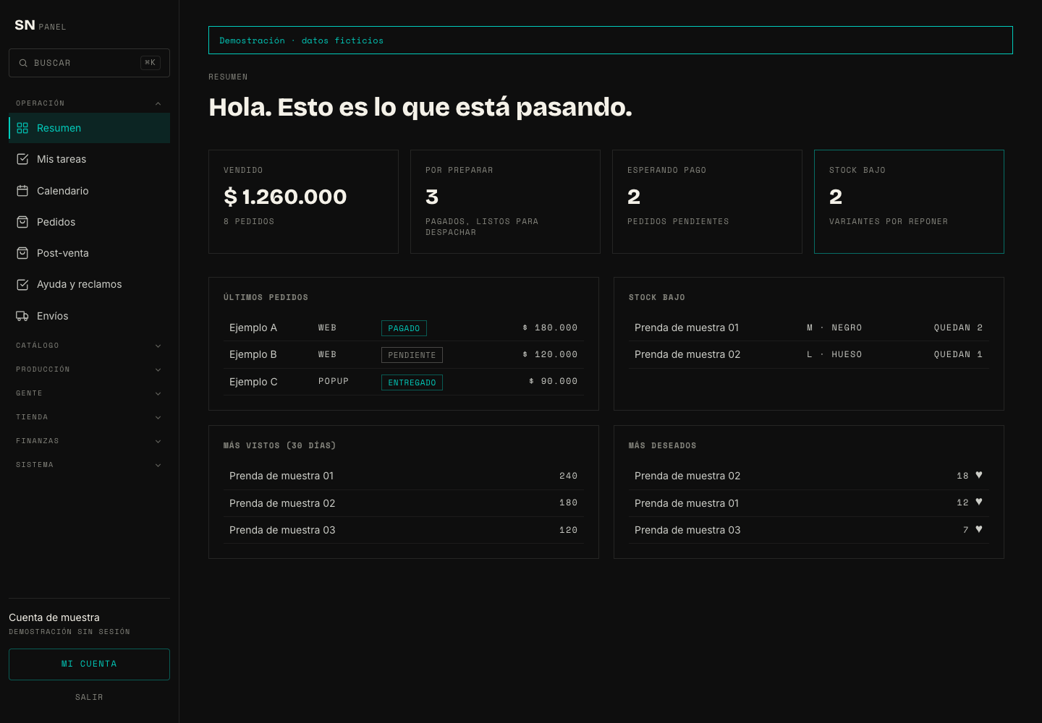This screenshot has height=723, width=1042.
Task: Select the stock row showing Quedan 1
Action: coord(809,354)
